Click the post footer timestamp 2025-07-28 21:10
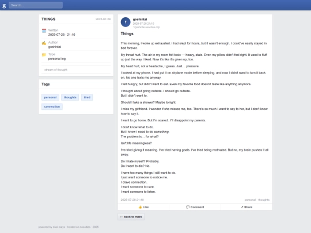This screenshot has width=311, height=233. 132,200
